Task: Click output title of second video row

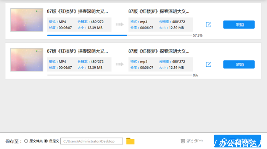Action: (x=159, y=51)
